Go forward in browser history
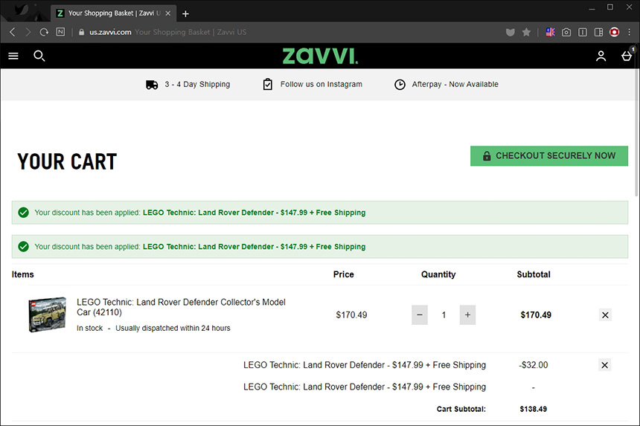Viewport: 640px width, 426px height. tap(28, 32)
